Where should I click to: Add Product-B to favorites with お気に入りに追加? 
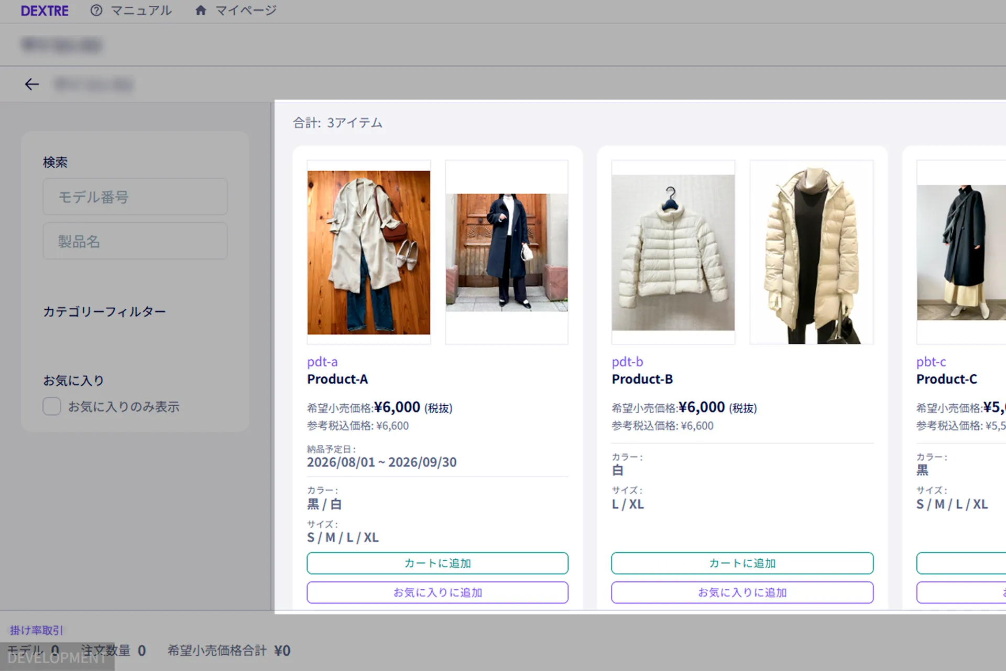click(742, 592)
